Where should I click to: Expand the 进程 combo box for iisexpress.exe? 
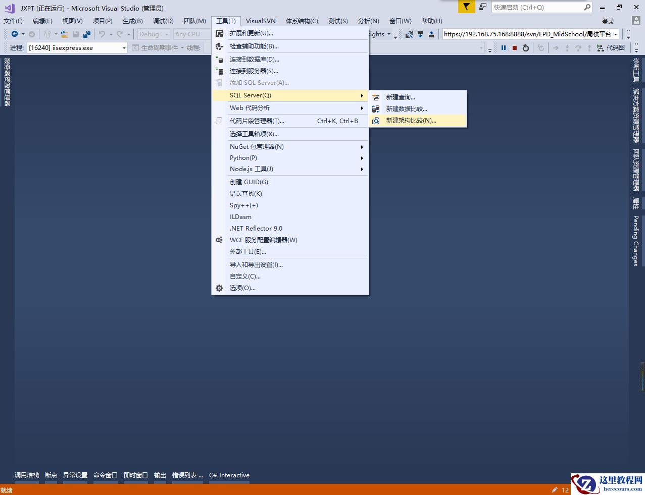pos(123,47)
